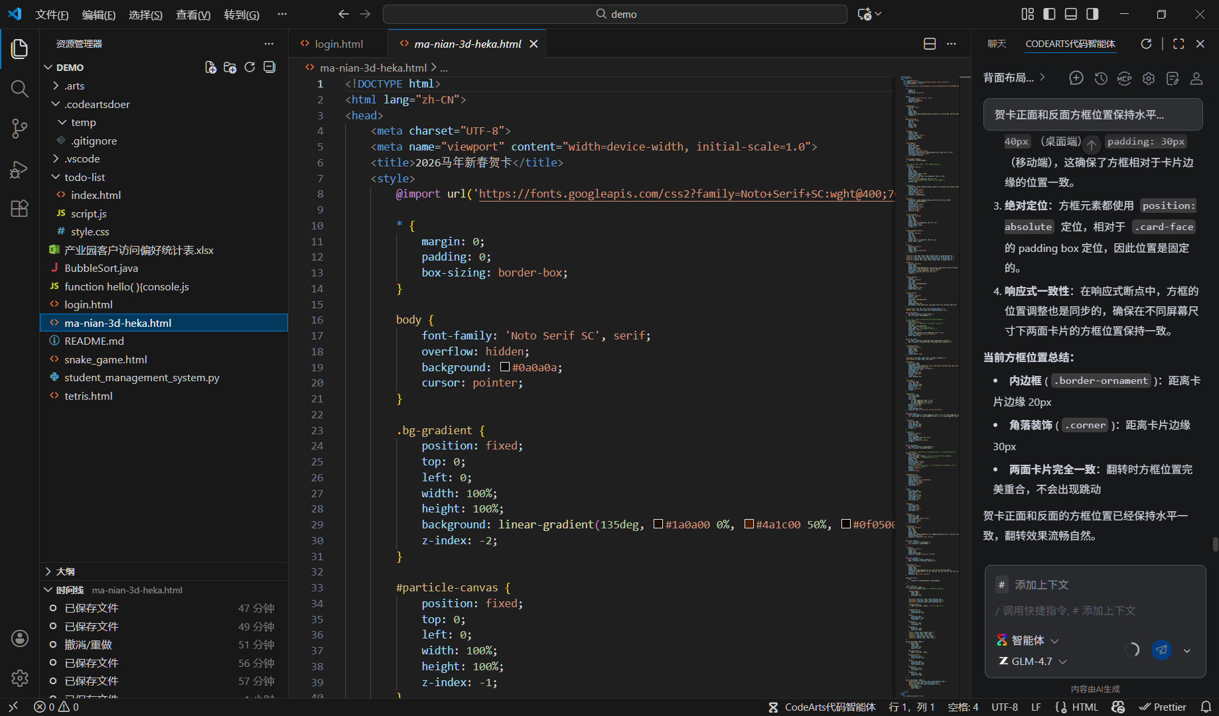The height and width of the screenshot is (716, 1219).
Task: Click New File icon in DEMO explorer
Action: (210, 67)
